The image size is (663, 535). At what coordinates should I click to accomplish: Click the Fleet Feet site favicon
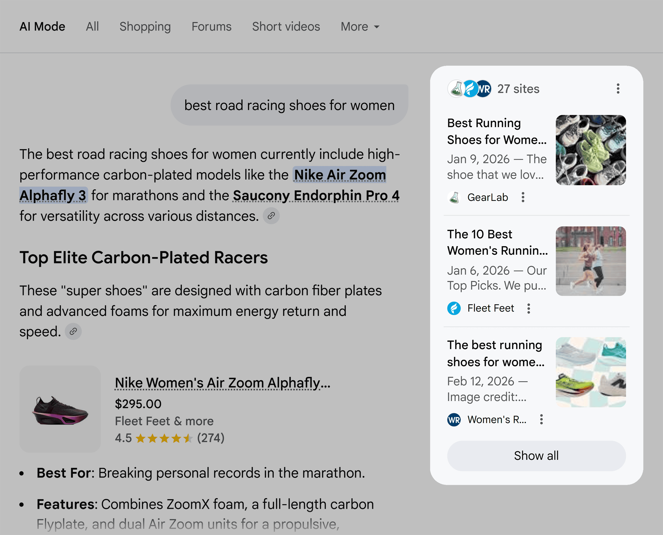[x=453, y=308]
